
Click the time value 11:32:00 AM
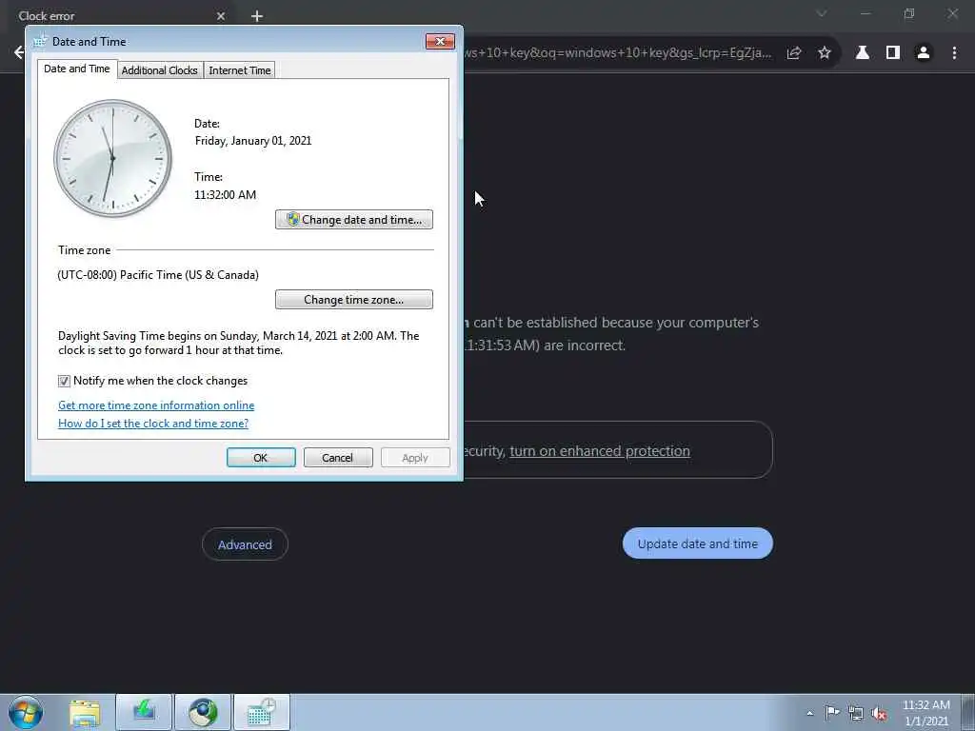click(x=225, y=194)
